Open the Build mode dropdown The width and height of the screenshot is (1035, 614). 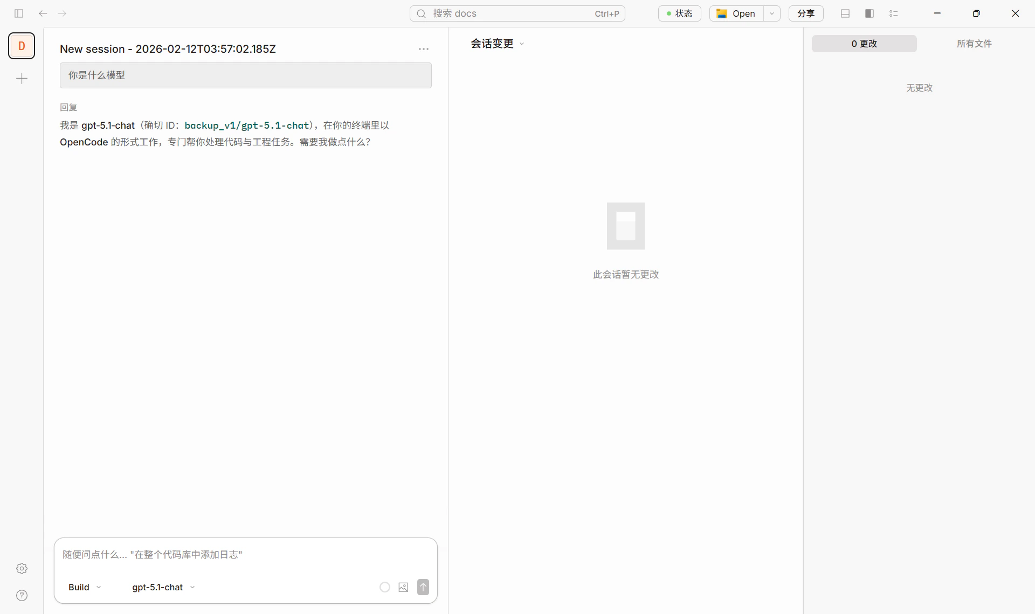[x=84, y=587]
